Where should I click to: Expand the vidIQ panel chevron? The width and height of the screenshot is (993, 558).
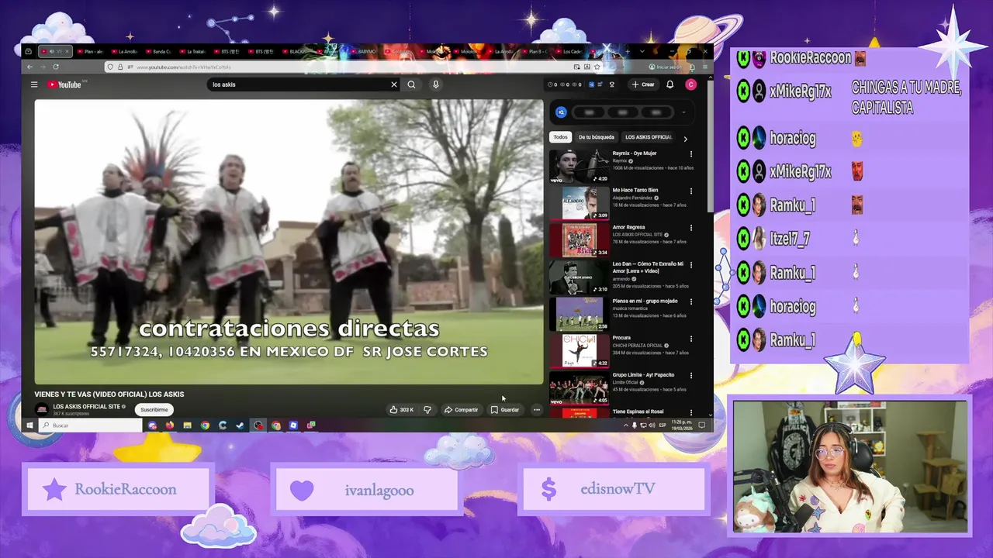[x=683, y=112]
